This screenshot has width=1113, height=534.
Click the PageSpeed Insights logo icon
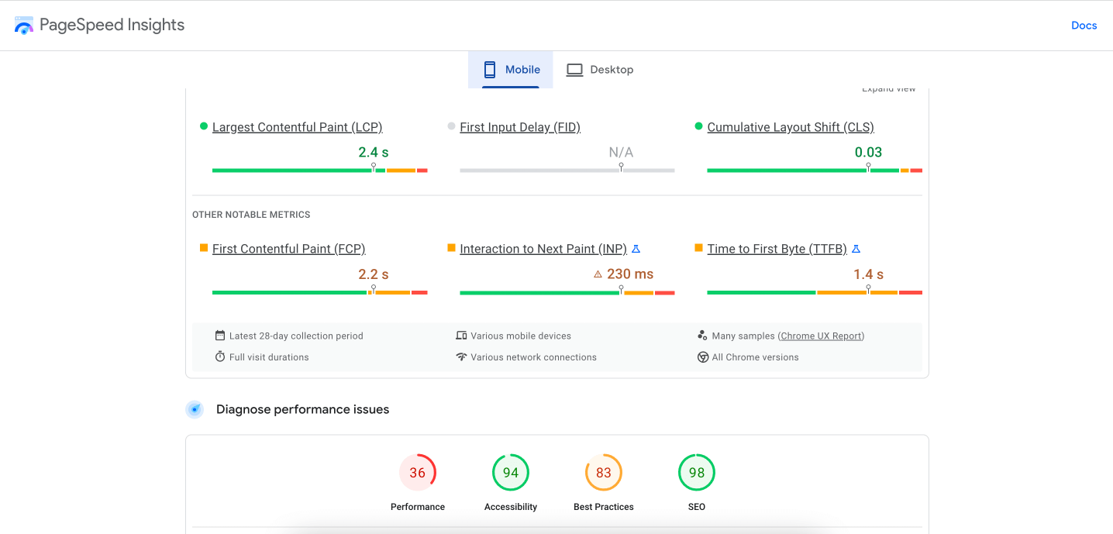tap(24, 26)
